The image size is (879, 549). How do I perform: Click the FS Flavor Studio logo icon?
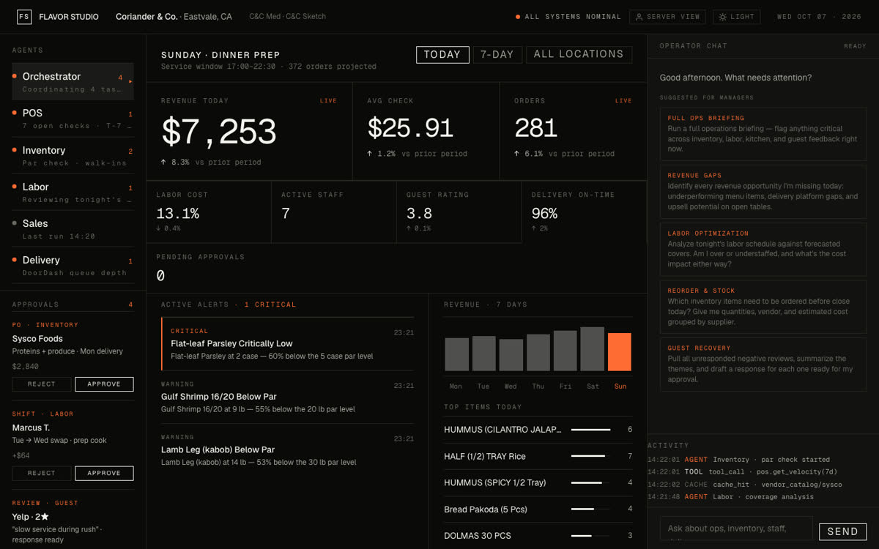coord(24,17)
